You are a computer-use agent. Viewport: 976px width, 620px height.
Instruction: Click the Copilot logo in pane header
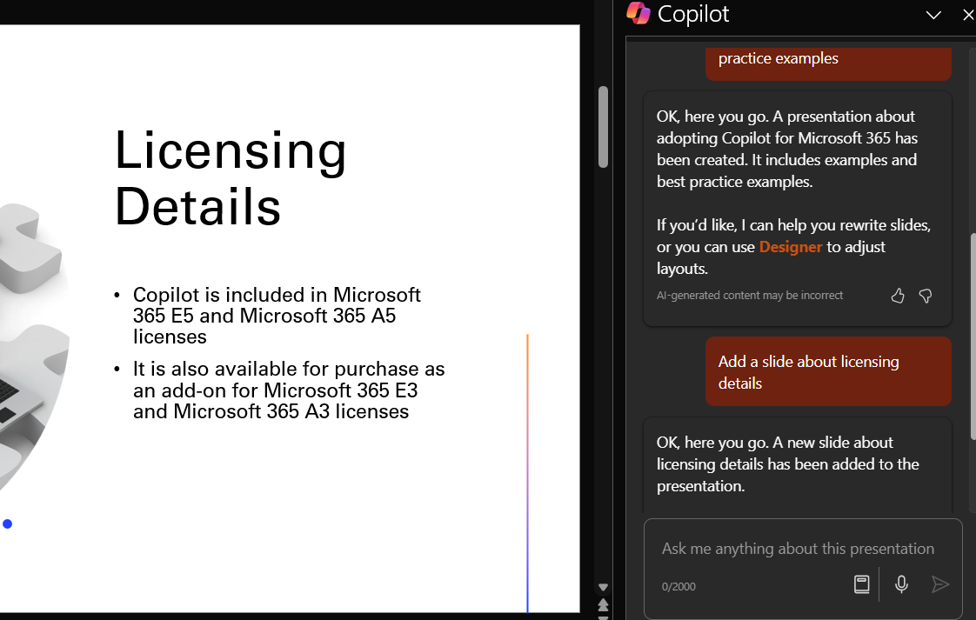pos(638,13)
